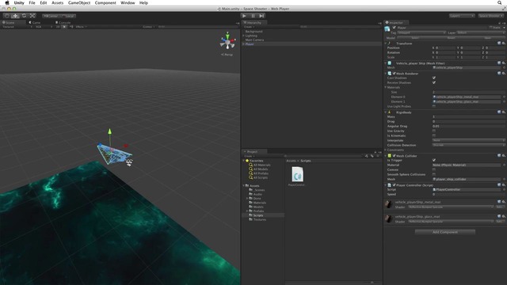Select the Rotate tool
Image resolution: width=507 pixels, height=285 pixels.
[24, 16]
